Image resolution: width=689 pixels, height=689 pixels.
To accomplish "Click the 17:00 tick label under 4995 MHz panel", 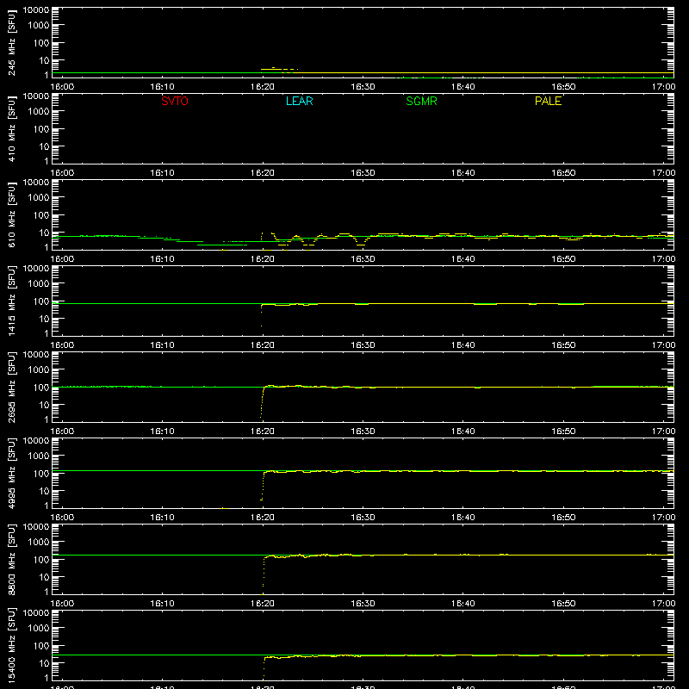I will tap(663, 518).
